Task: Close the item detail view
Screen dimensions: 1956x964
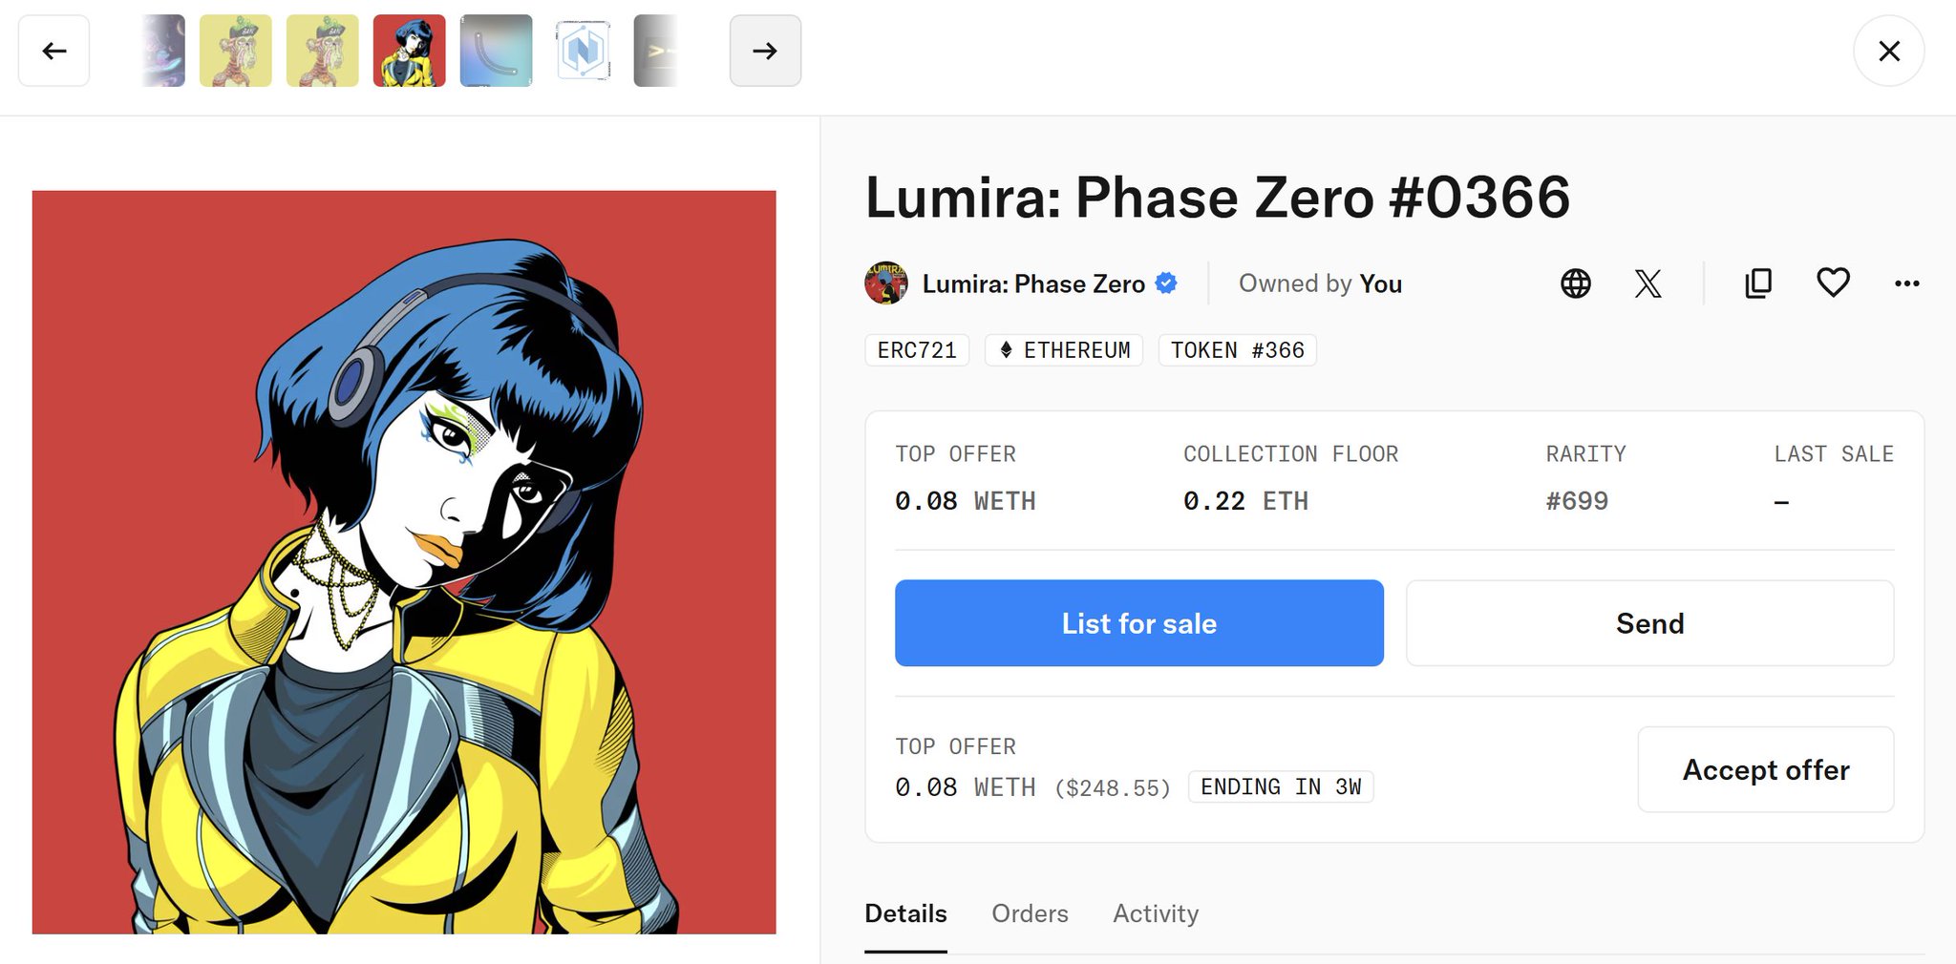Action: tap(1888, 51)
